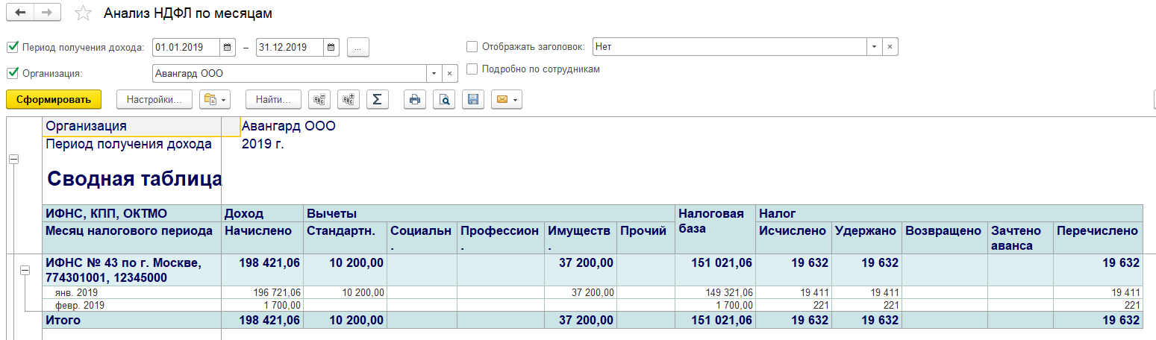This screenshot has height=340, width=1156.
Task: Open period selection ellipsis button
Action: click(x=358, y=47)
